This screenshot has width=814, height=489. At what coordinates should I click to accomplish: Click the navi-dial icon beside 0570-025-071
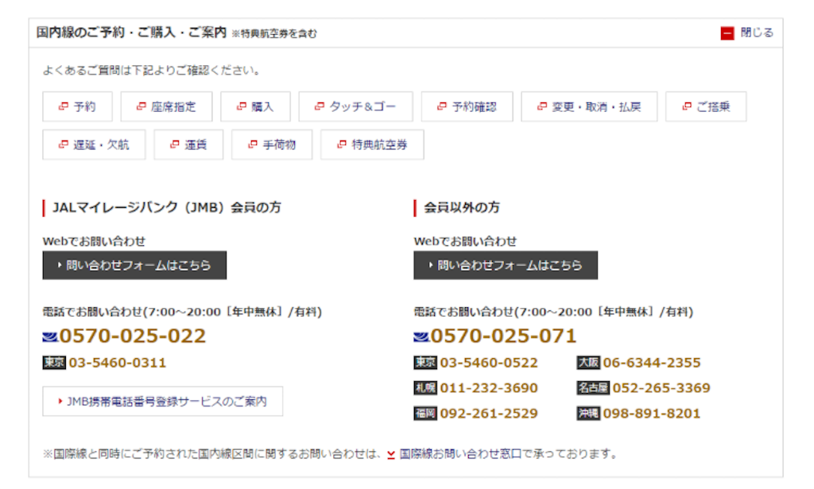click(x=421, y=337)
